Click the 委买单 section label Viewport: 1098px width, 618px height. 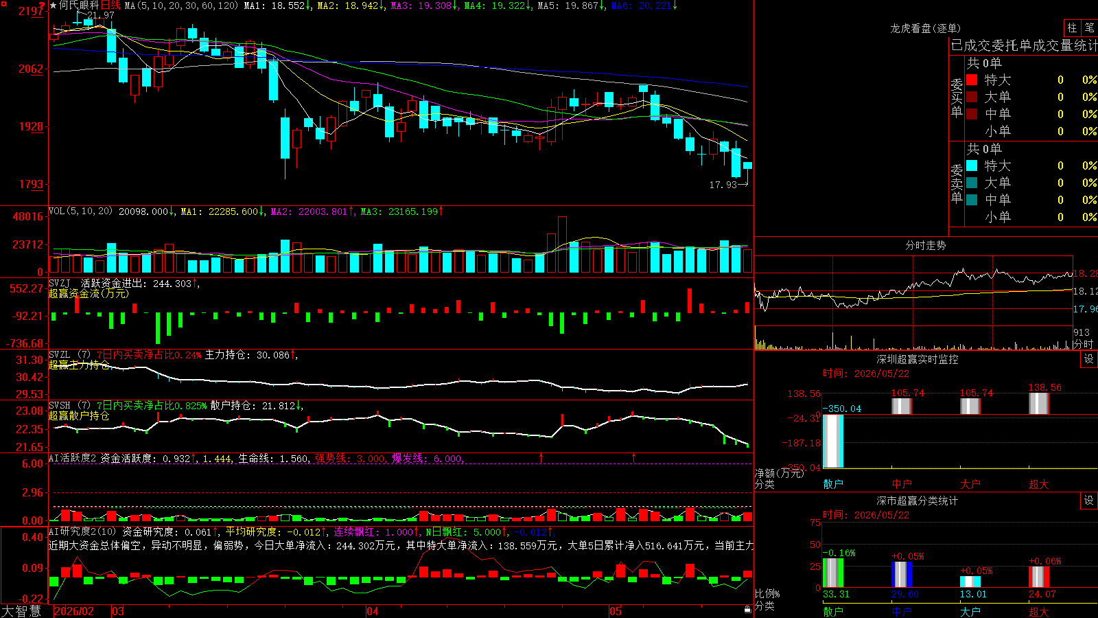coord(957,98)
